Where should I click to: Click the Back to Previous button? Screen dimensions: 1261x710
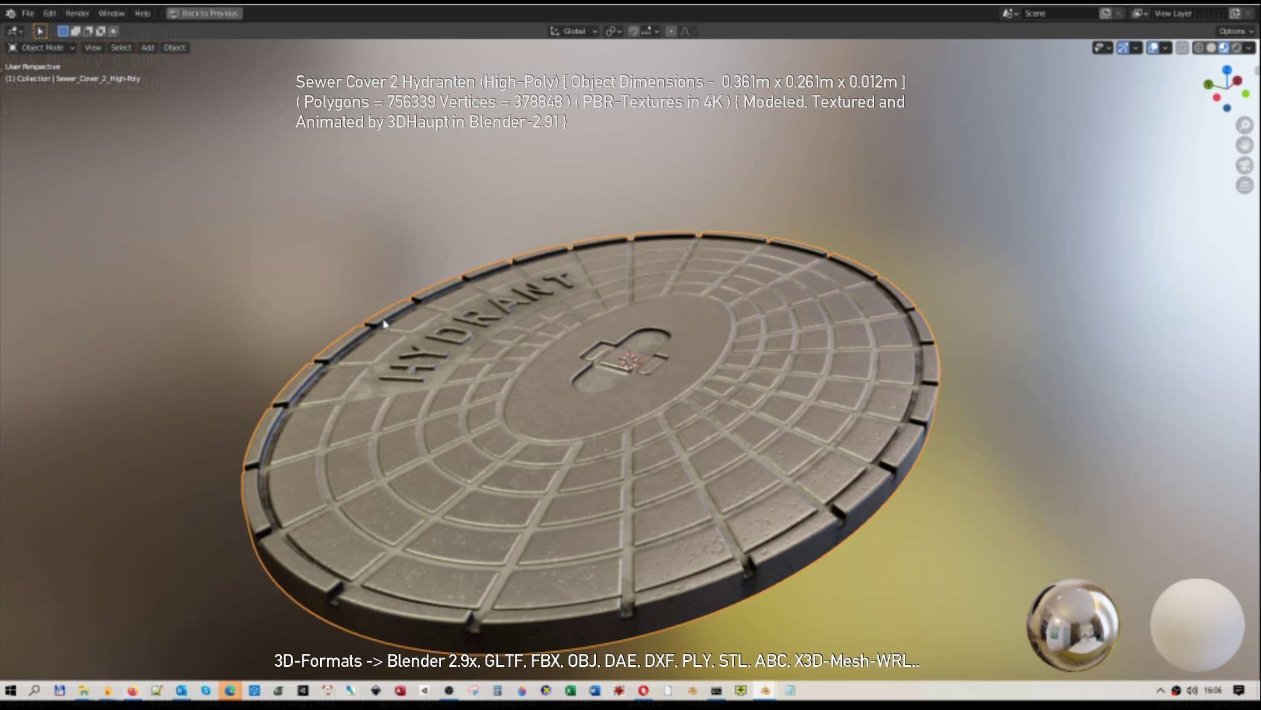pyautogui.click(x=204, y=13)
